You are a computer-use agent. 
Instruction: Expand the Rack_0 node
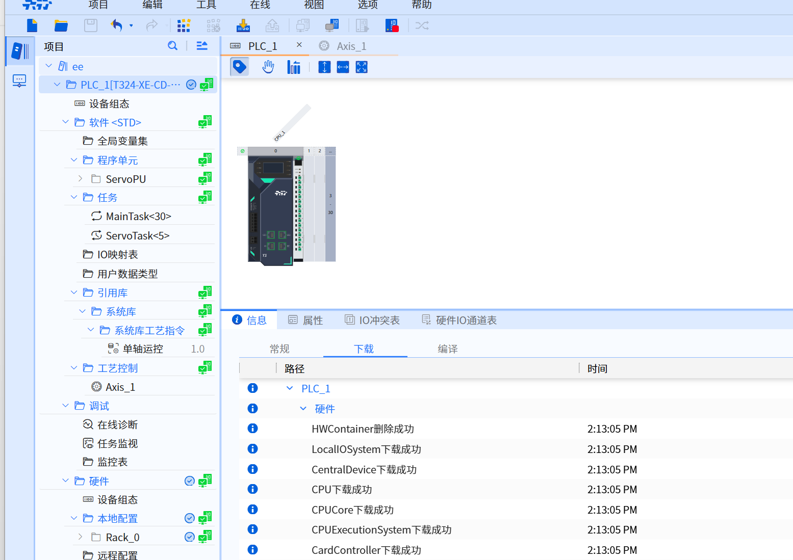tap(81, 537)
